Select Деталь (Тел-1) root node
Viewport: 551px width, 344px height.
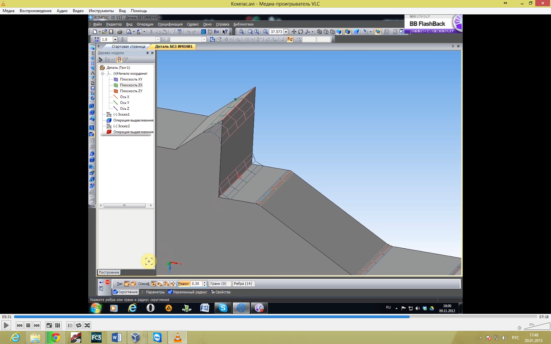(118, 68)
